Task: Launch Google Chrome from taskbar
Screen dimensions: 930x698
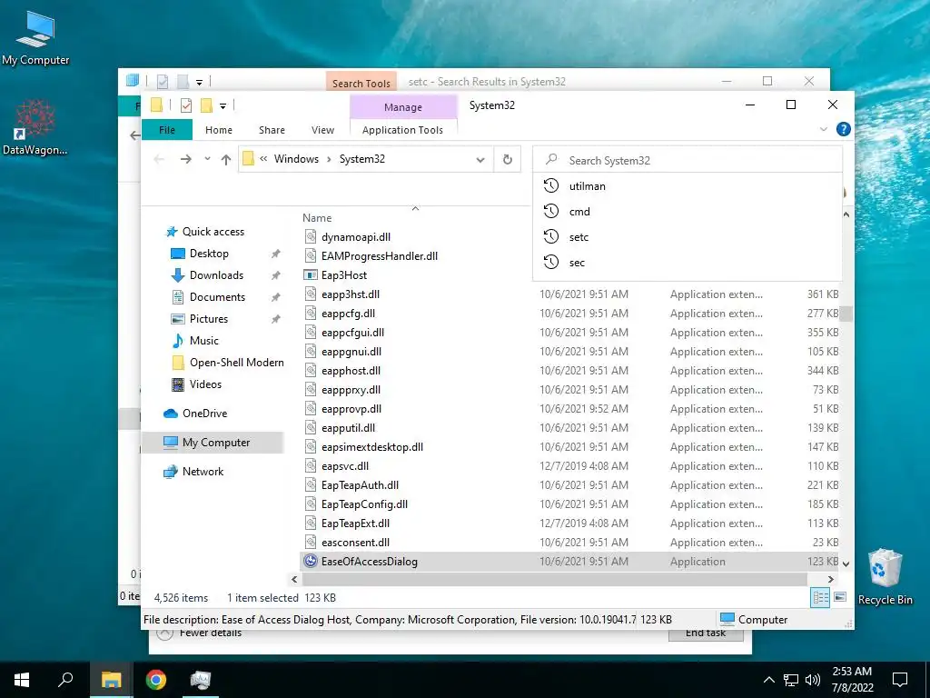Action: [156, 680]
